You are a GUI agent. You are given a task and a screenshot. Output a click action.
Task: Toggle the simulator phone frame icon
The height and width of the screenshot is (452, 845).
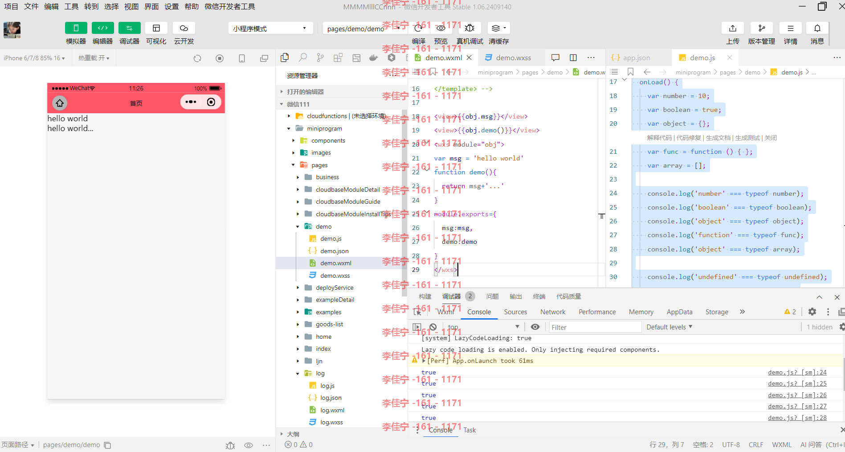coord(242,58)
